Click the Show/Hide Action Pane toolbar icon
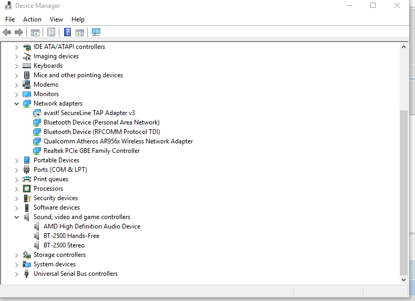 pyautogui.click(x=80, y=33)
